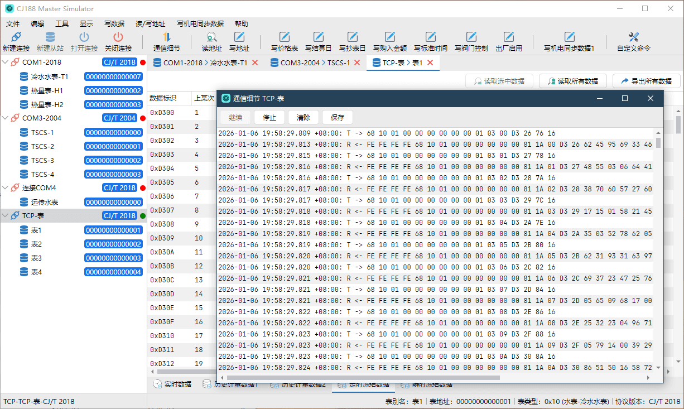Screen dimensions: 684x409
Task: Click the 关闭连接 power icon
Action: point(118,37)
